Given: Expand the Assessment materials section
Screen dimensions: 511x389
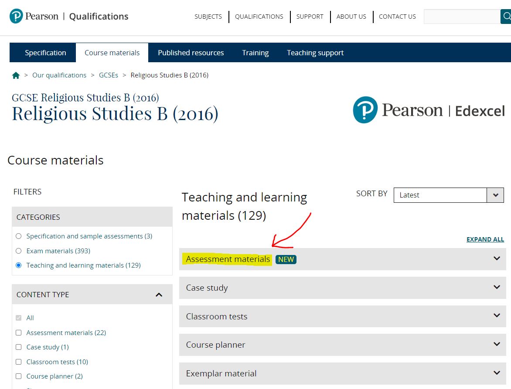Looking at the screenshot, I should 497,259.
